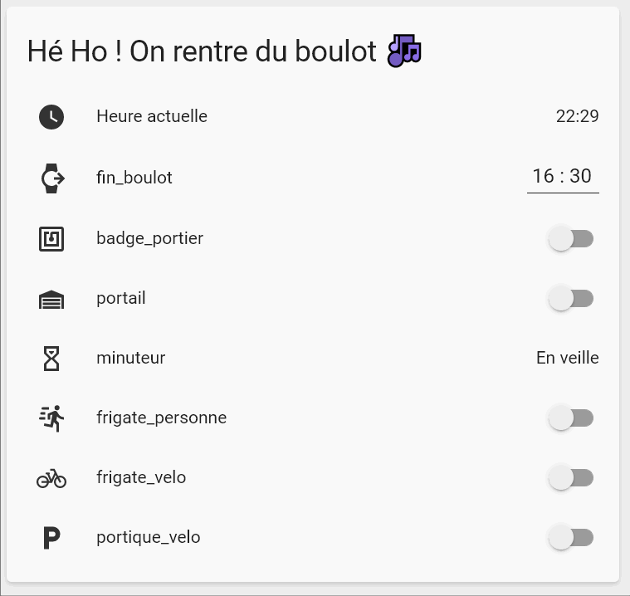Click the hours field showing 16
Image resolution: width=630 pixels, height=596 pixels.
(x=543, y=176)
